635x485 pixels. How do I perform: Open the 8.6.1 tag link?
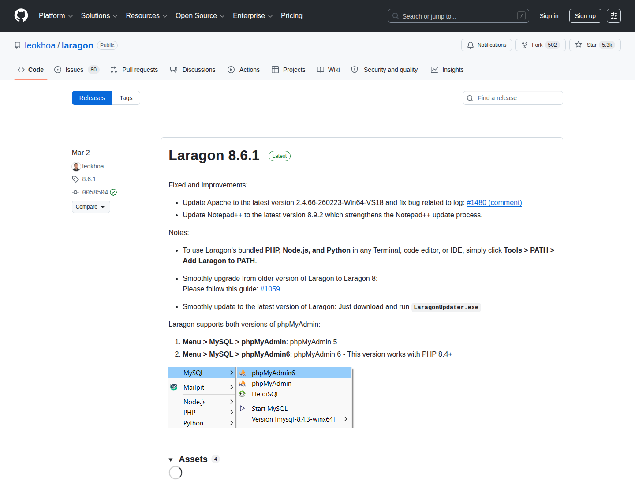[89, 179]
